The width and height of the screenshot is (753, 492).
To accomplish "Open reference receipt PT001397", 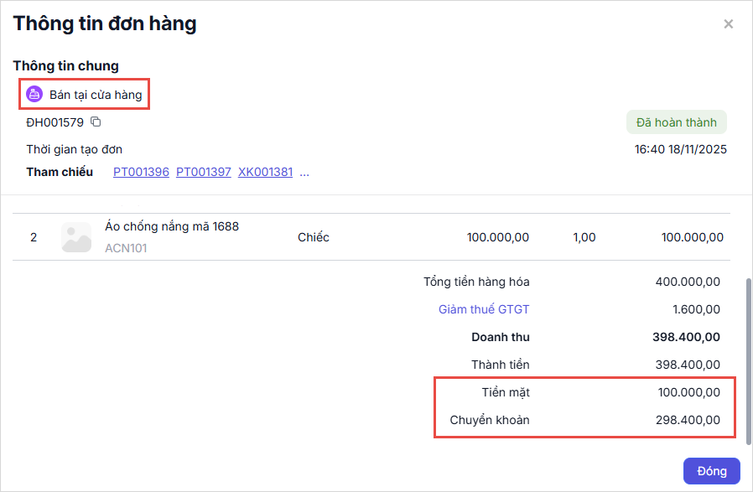I will pos(203,172).
